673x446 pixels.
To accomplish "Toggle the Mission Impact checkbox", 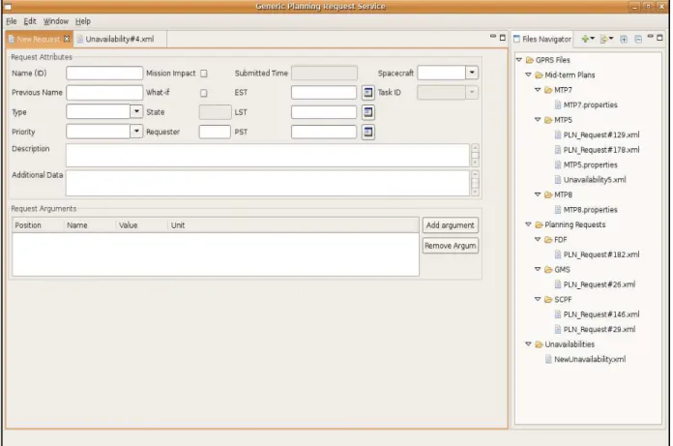I will coord(204,74).
